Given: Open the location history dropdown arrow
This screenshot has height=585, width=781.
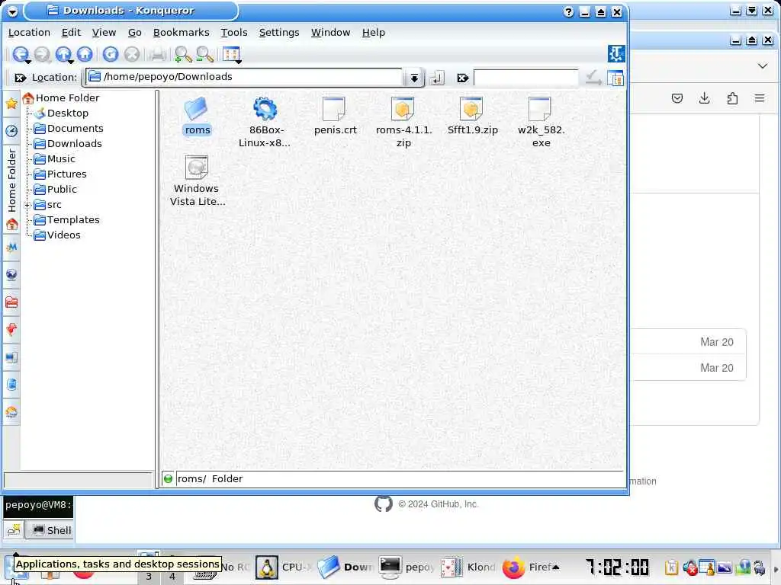Looking at the screenshot, I should tap(414, 78).
